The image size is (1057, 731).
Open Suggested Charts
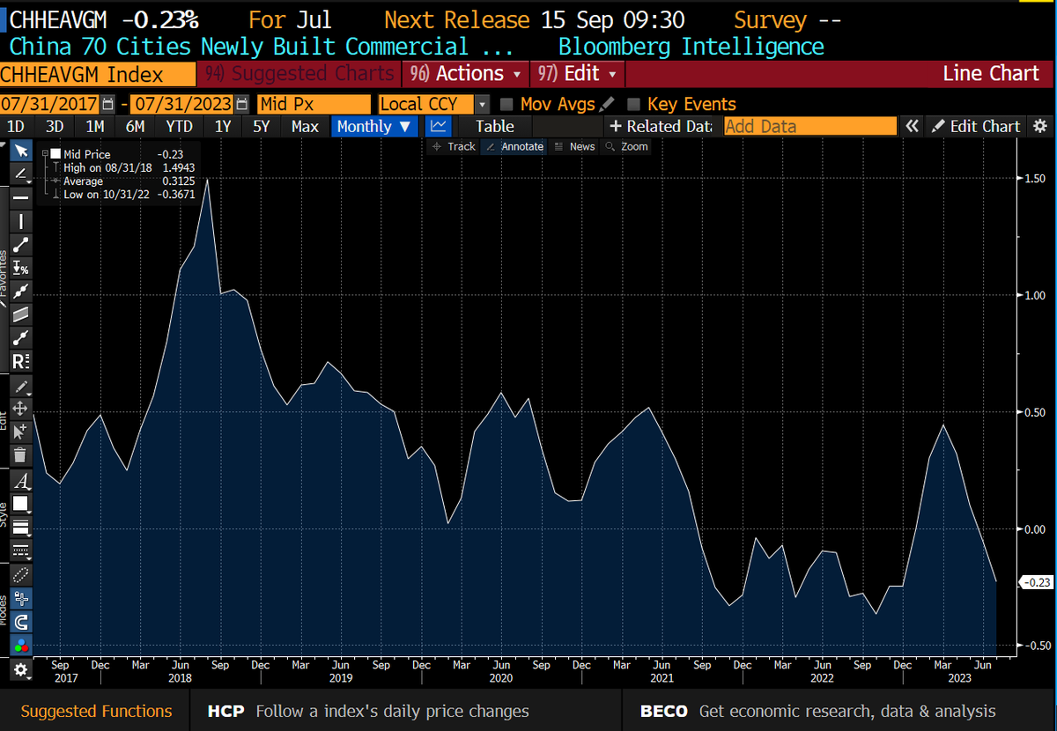pyautogui.click(x=298, y=73)
